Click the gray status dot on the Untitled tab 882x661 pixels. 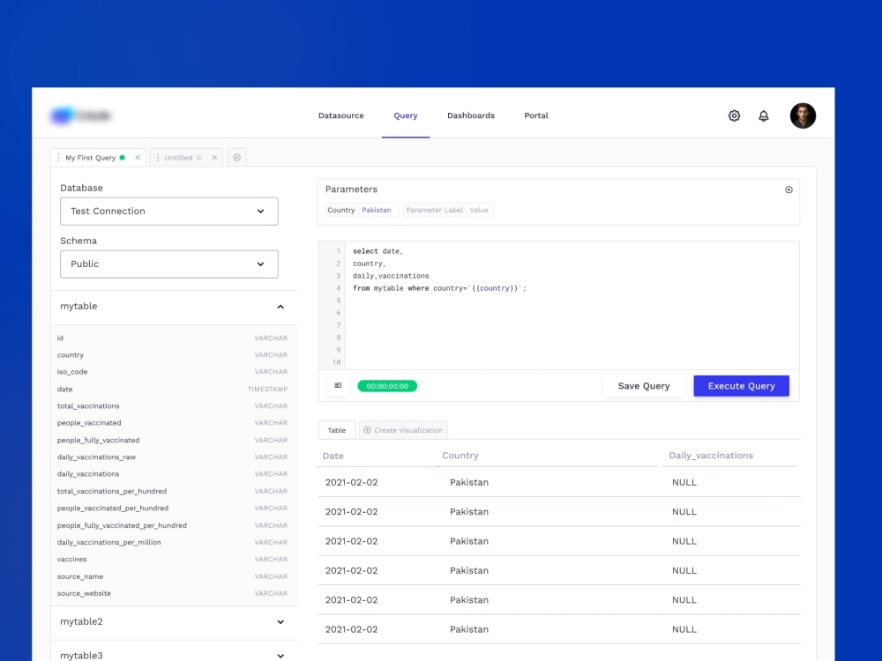(201, 157)
